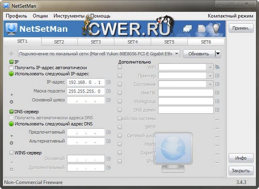Click the Основной шлюз input field
Viewport: 259px width, 189px height.
tap(86, 100)
